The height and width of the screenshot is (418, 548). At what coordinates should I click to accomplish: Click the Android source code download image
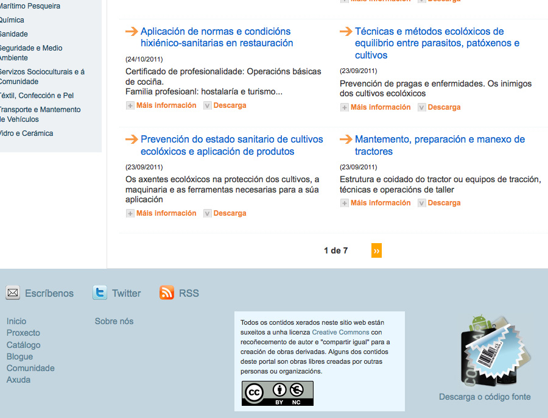(494, 350)
